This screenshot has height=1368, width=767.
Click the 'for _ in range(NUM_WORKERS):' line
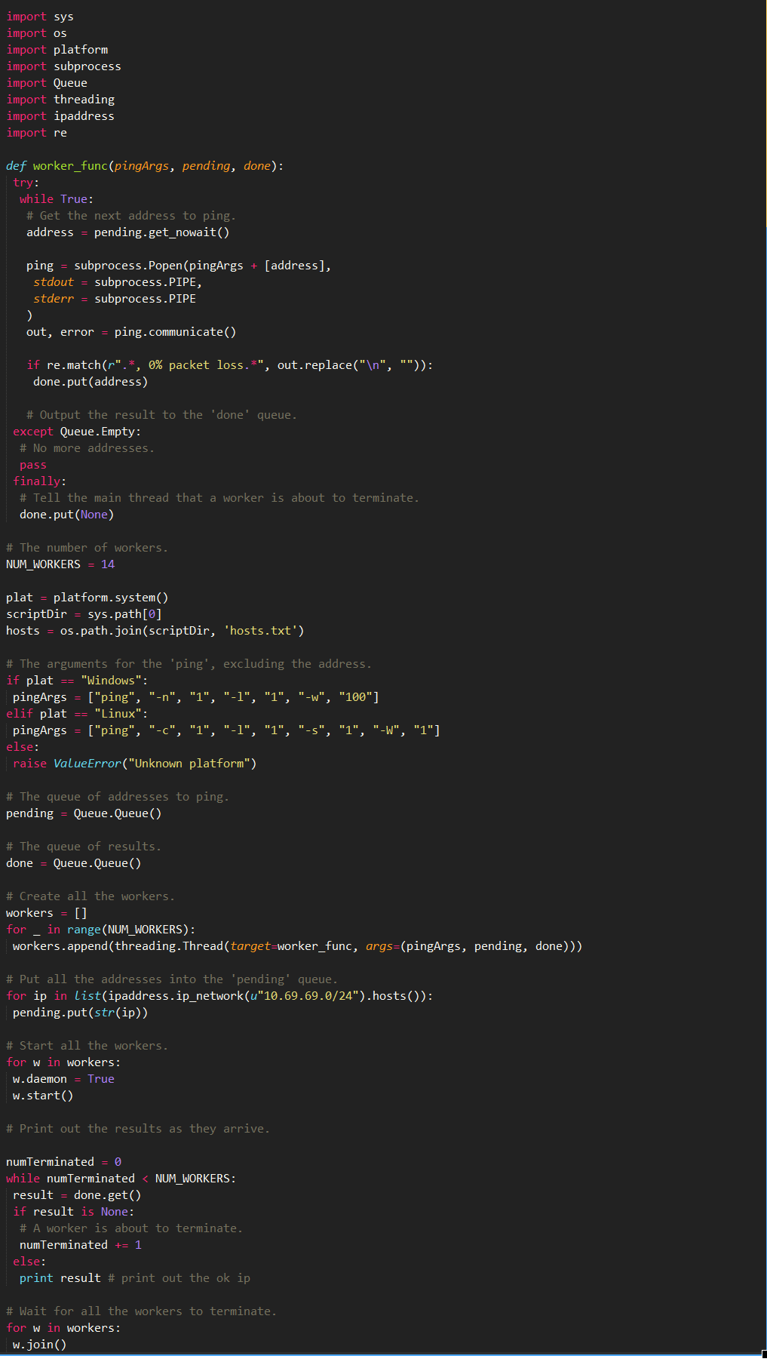point(101,930)
